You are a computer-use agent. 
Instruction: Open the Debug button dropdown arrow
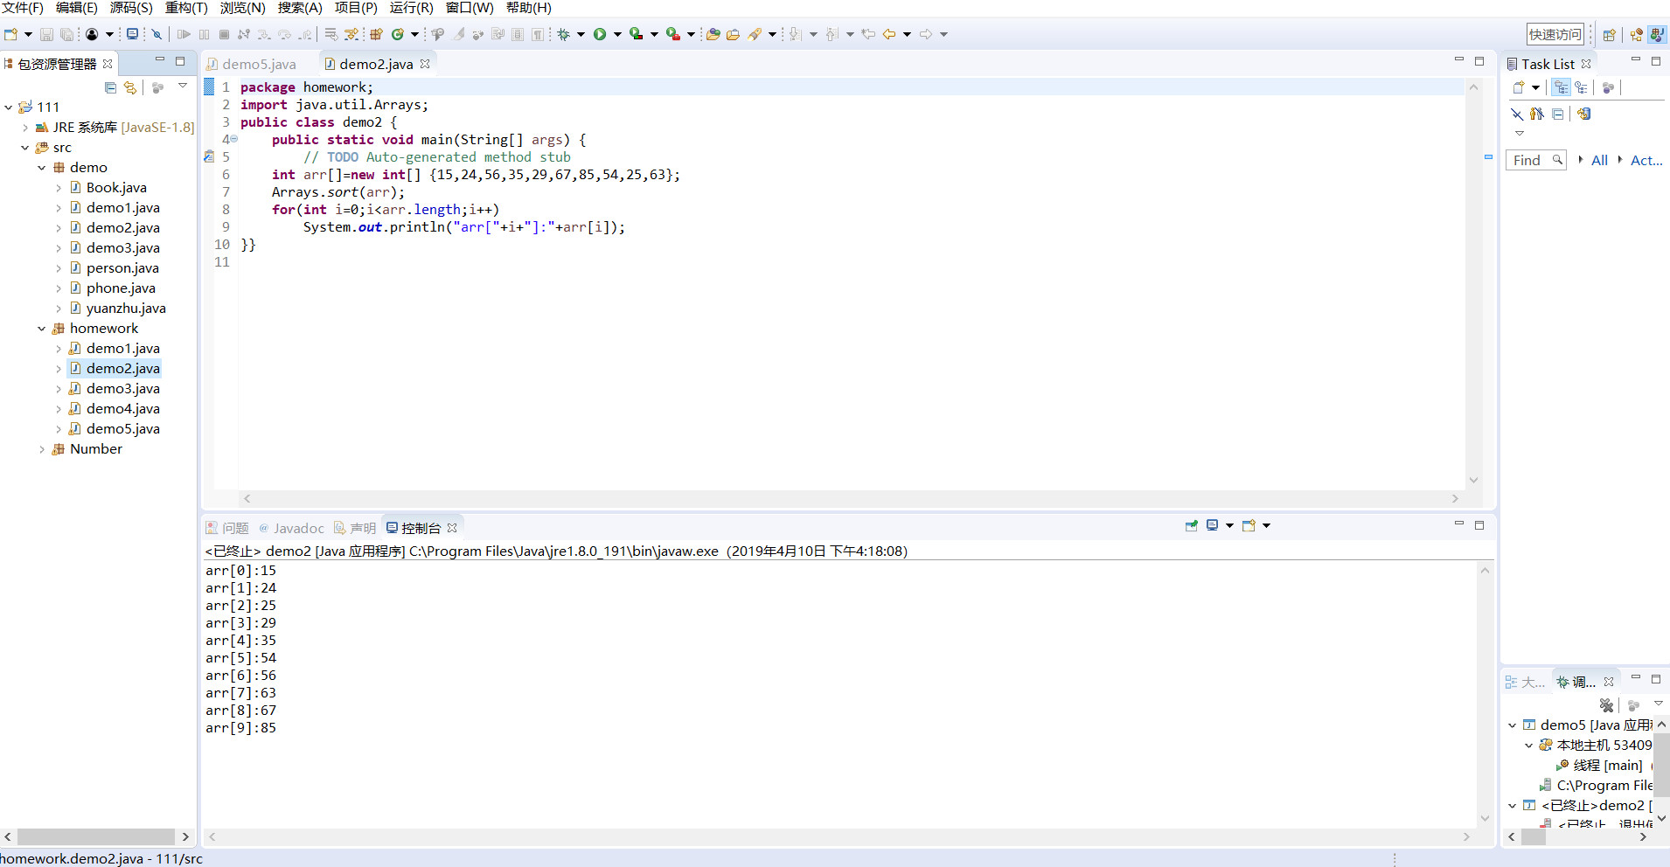[x=581, y=34]
